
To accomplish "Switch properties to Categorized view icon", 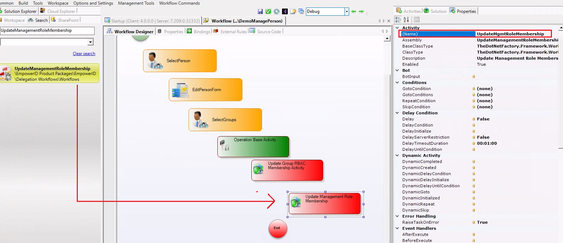I will 398,20.
